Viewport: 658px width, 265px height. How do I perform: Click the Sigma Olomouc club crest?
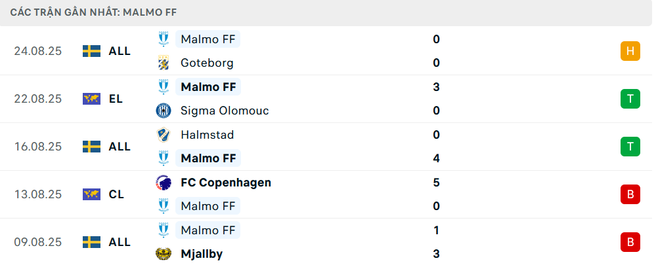[x=163, y=111]
